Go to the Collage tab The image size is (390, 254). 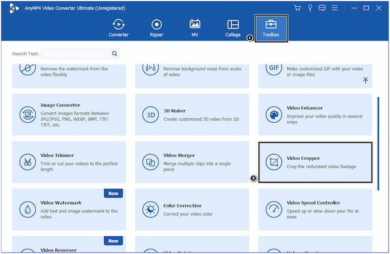click(x=233, y=28)
